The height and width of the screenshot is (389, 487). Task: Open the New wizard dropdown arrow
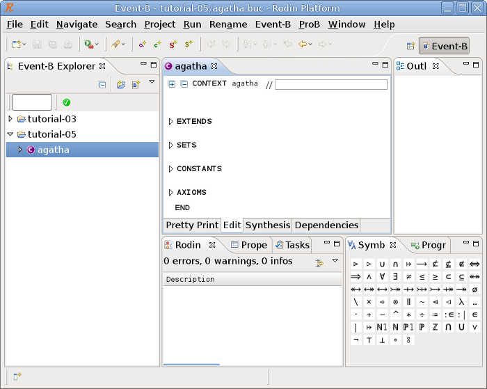point(24,45)
